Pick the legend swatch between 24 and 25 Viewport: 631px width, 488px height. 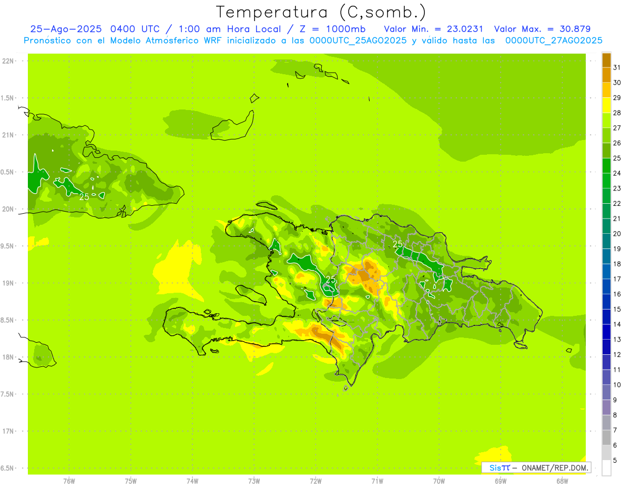coord(606,166)
